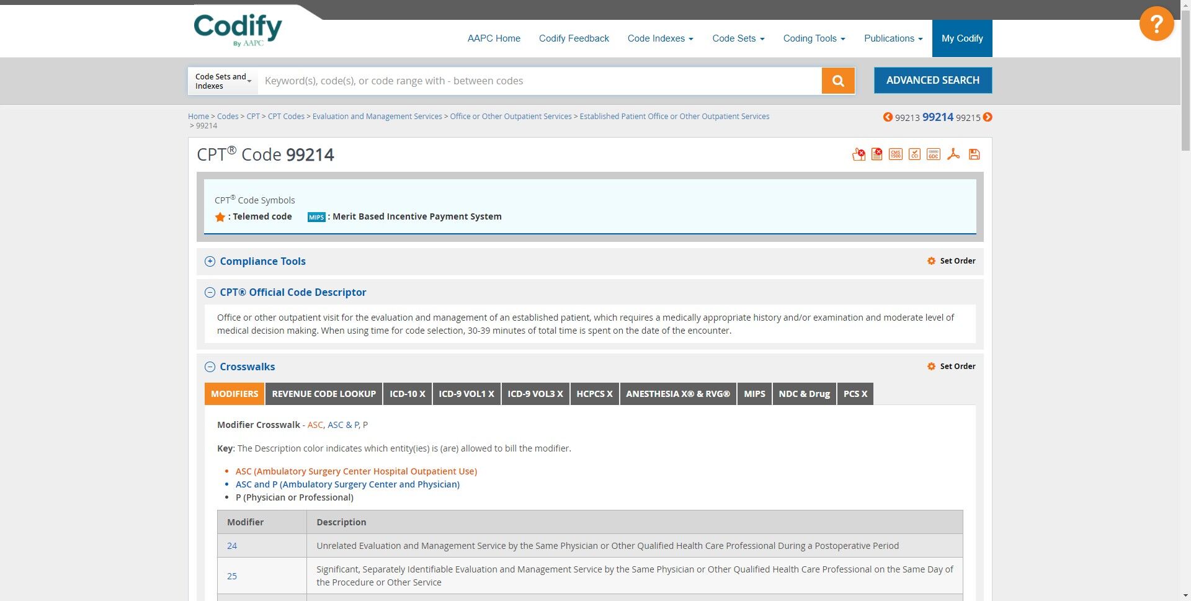Open the CMS 1500 form icon
The image size is (1191, 601).
(896, 154)
